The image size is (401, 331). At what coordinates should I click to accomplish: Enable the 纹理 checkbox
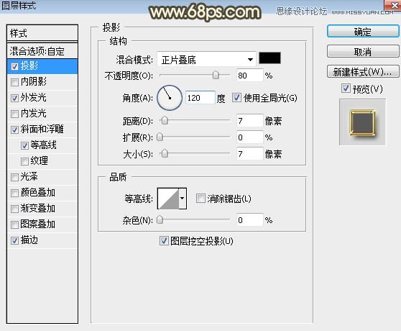(24, 162)
